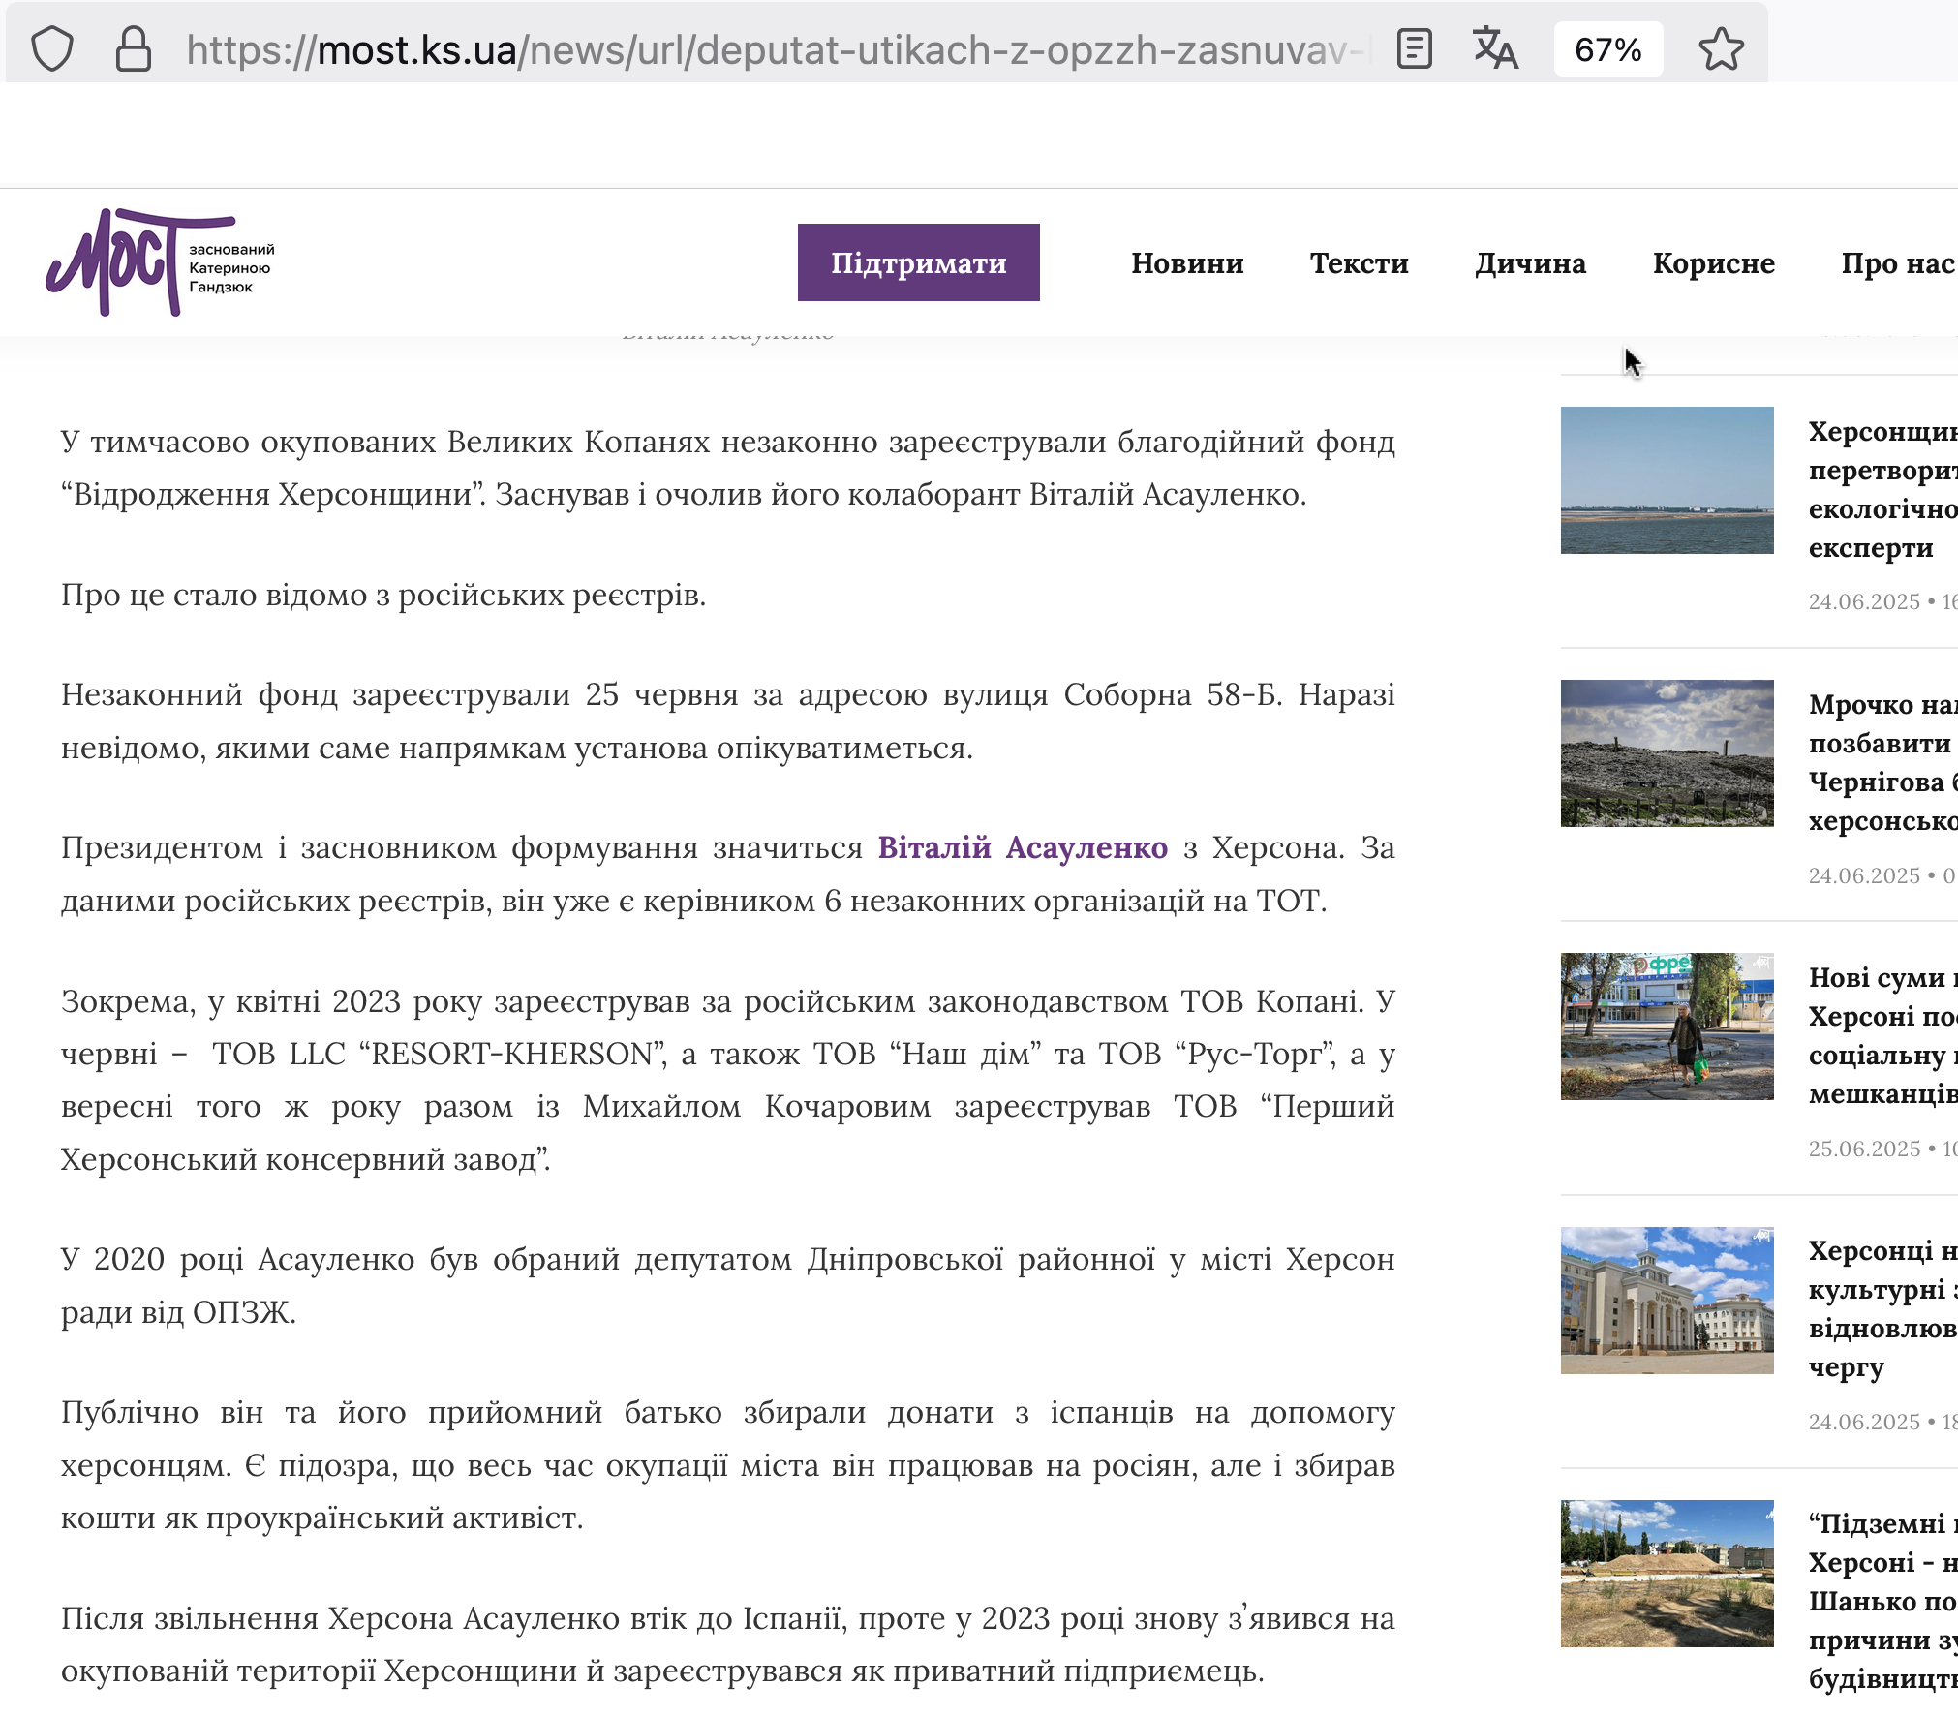Open the theater building news thumbnail
Image resolution: width=1958 pixels, height=1717 pixels.
[1667, 1300]
